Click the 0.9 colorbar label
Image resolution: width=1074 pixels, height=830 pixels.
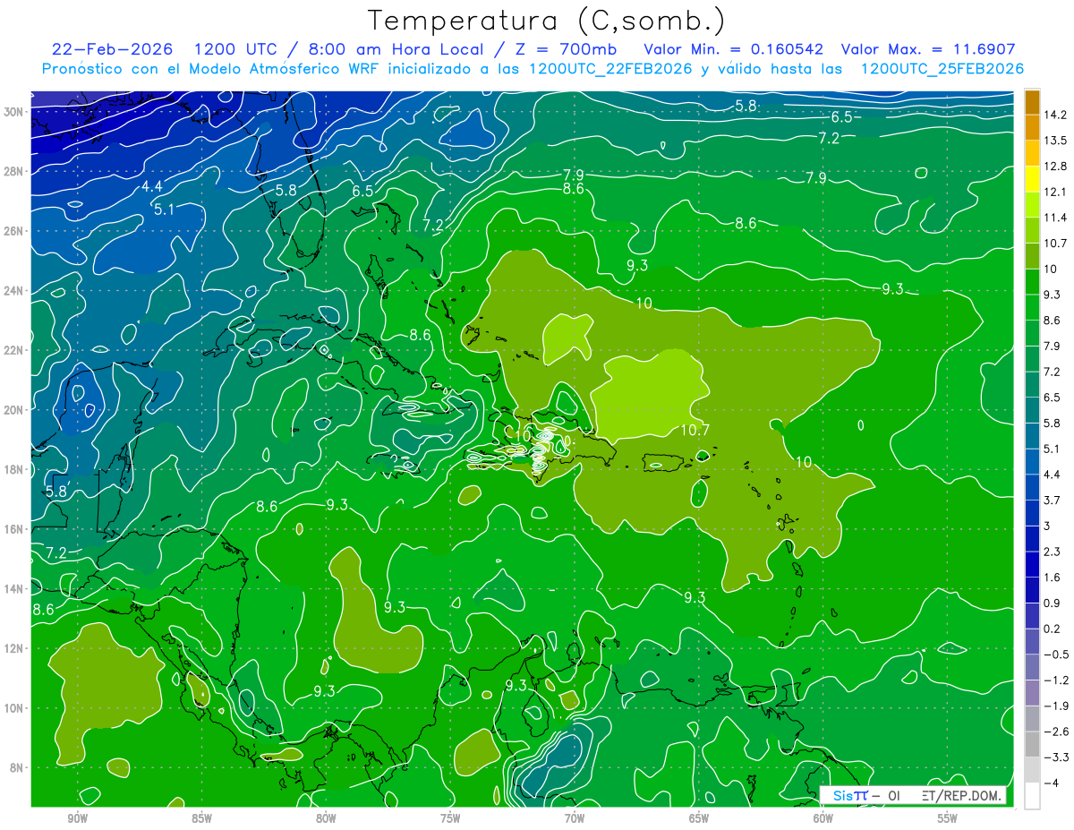(1052, 603)
